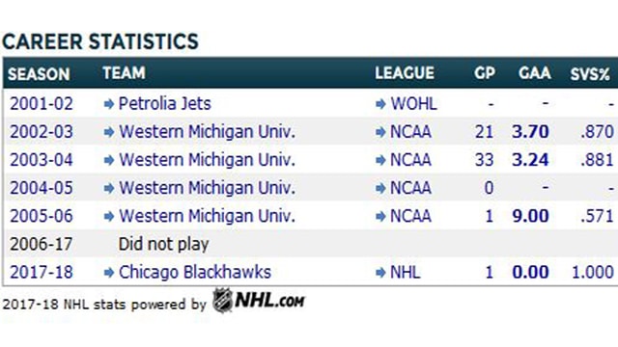Image resolution: width=618 pixels, height=347 pixels.
Task: Click the SEASON column header
Action: 39,74
